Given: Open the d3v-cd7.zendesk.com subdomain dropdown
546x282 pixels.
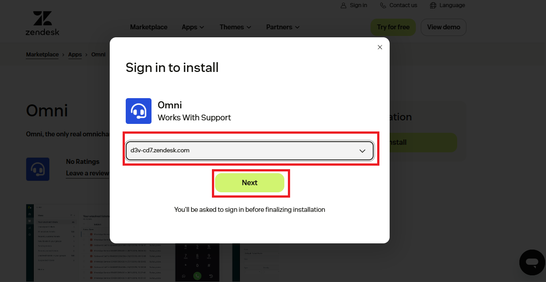Looking at the screenshot, I should pos(250,151).
